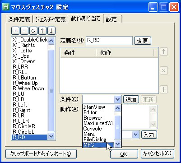Select X1_DoubleClick in the gesture list
Viewport: 181px width, 163px height.
[x=30, y=40]
